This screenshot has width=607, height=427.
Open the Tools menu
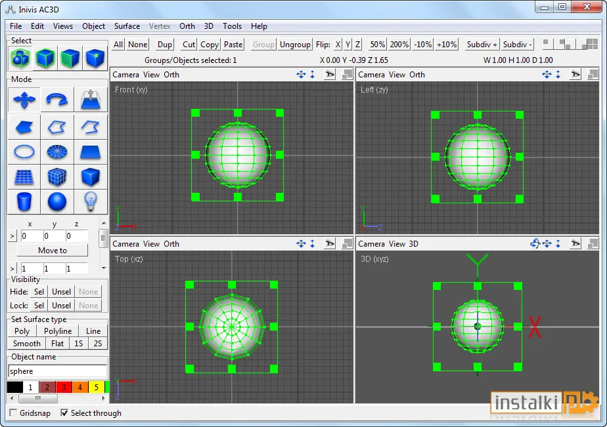[232, 26]
